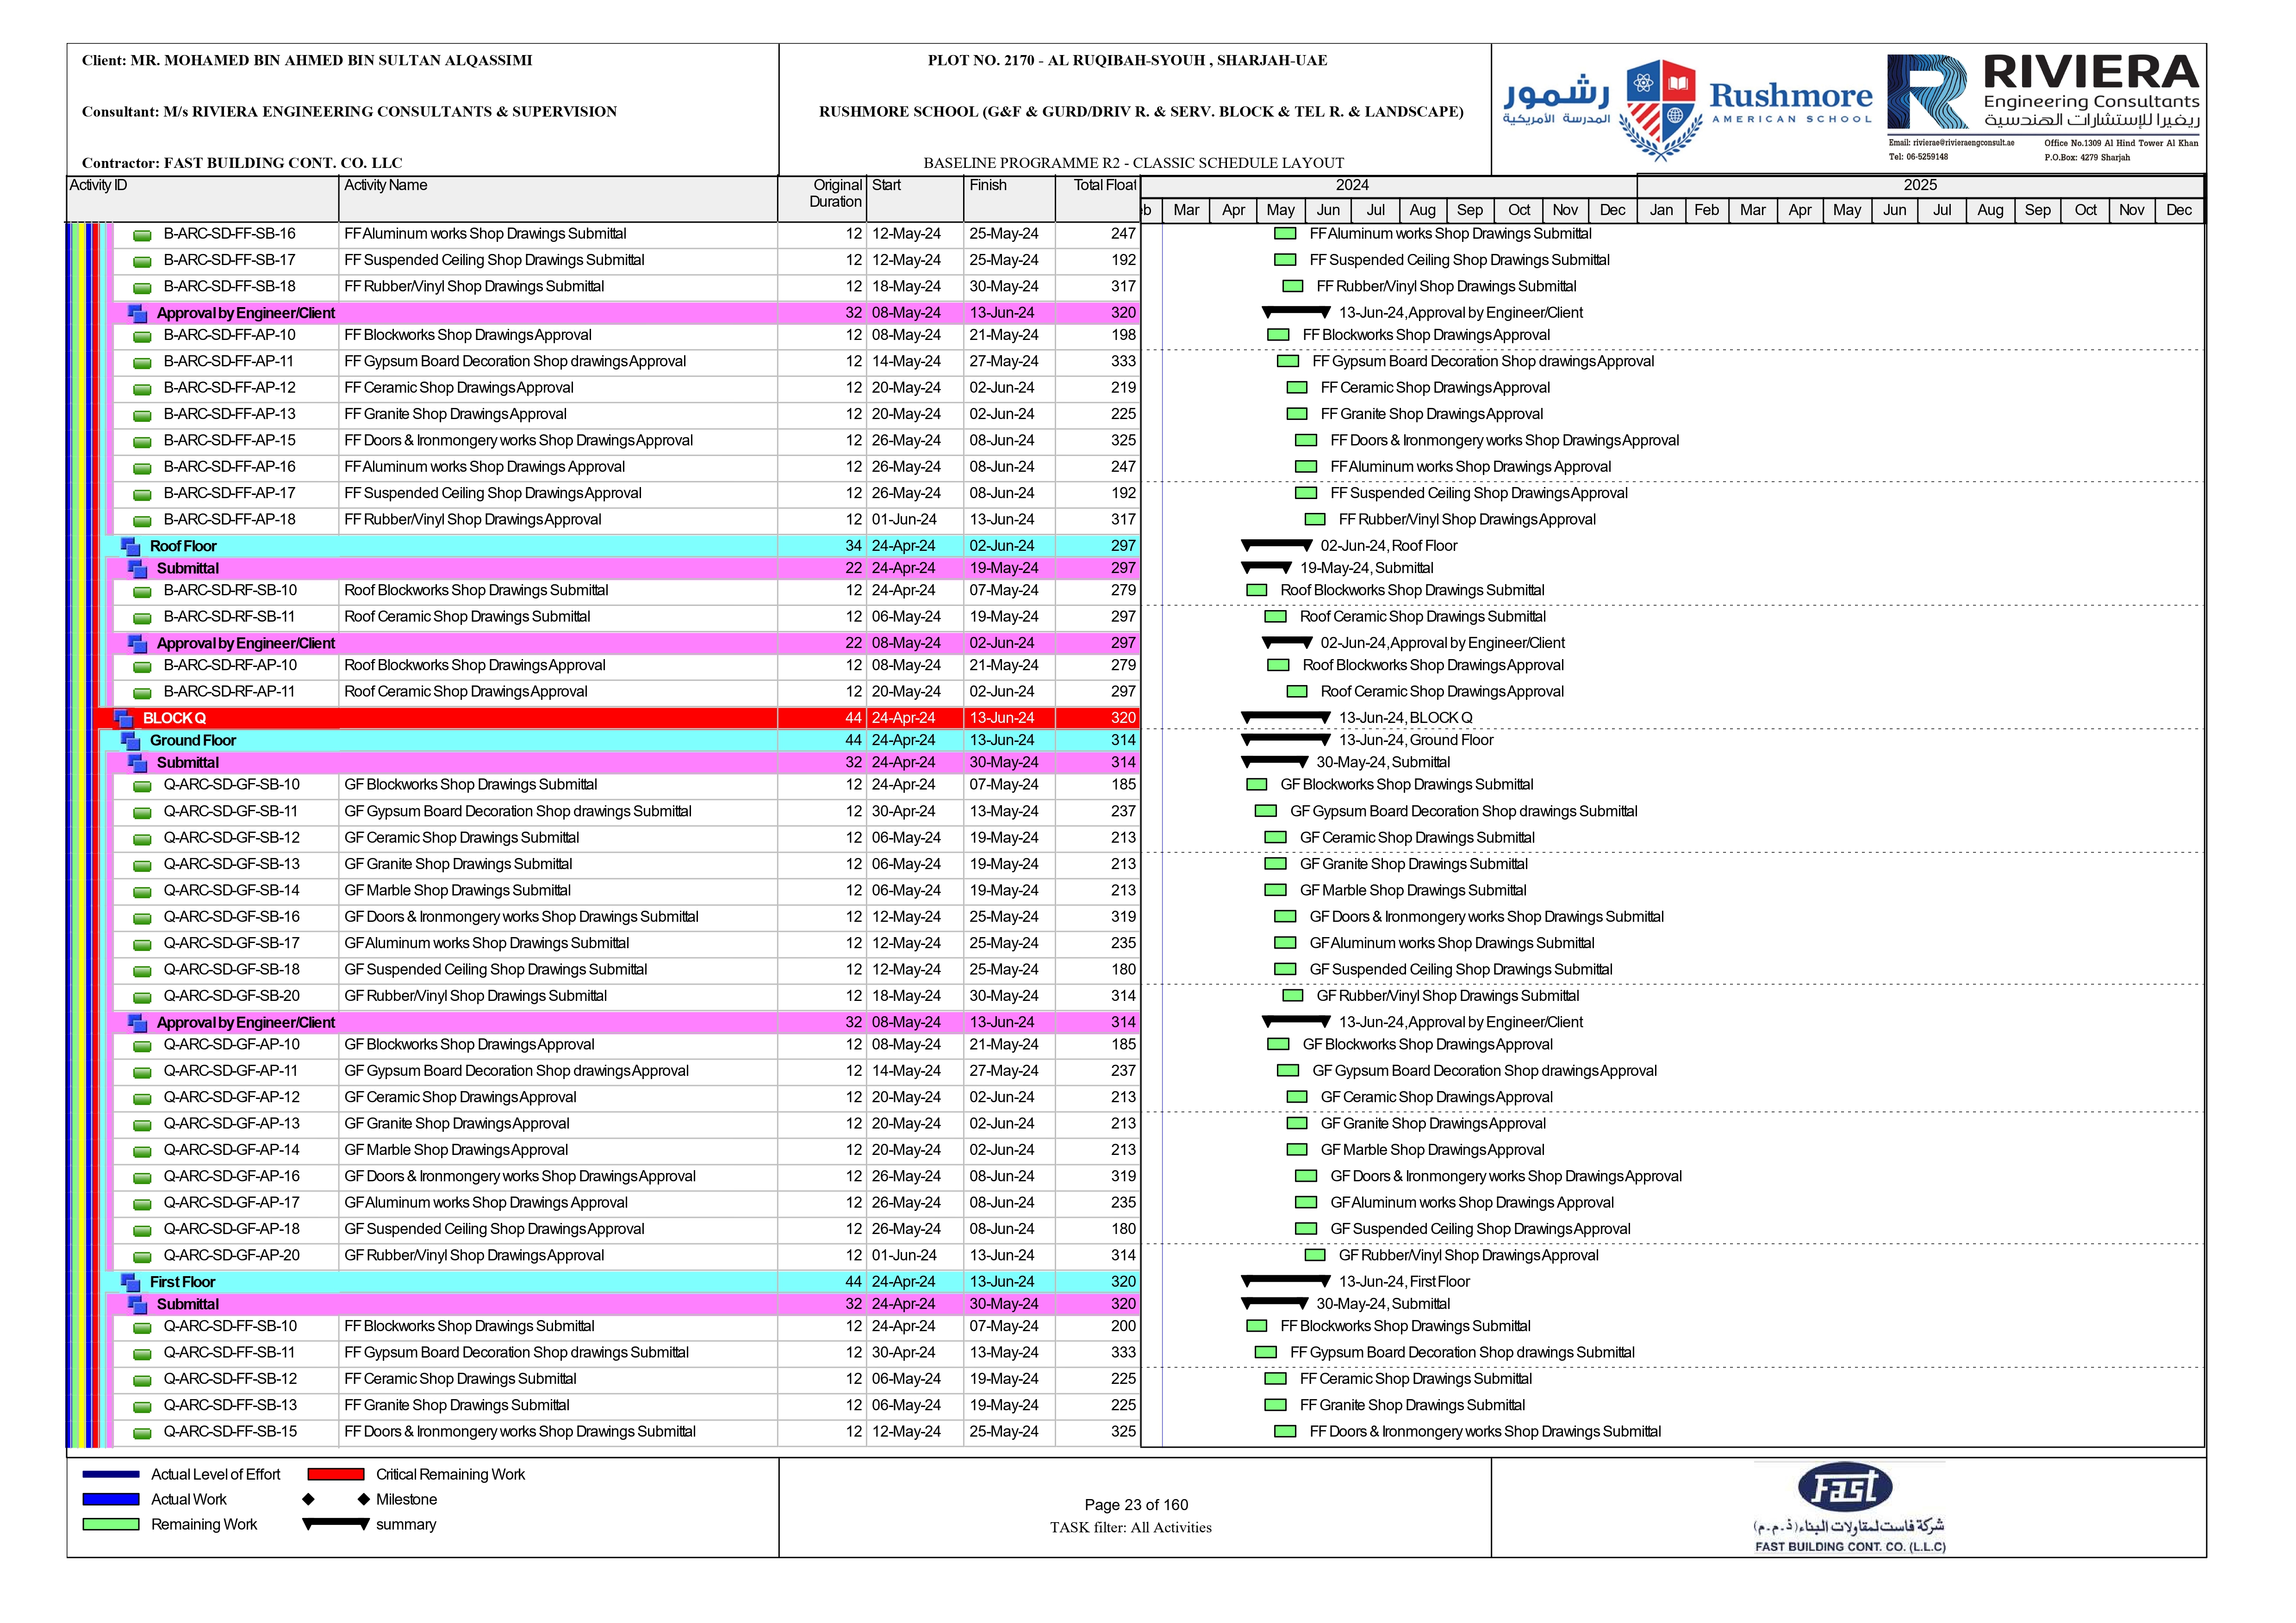This screenshot has width=2296, height=1623.
Task: Select activity name Roof Blockworks Shop Drawings Approval
Action: pos(475,666)
